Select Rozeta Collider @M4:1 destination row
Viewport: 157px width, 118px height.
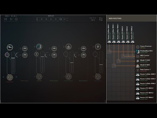click(x=146, y=80)
